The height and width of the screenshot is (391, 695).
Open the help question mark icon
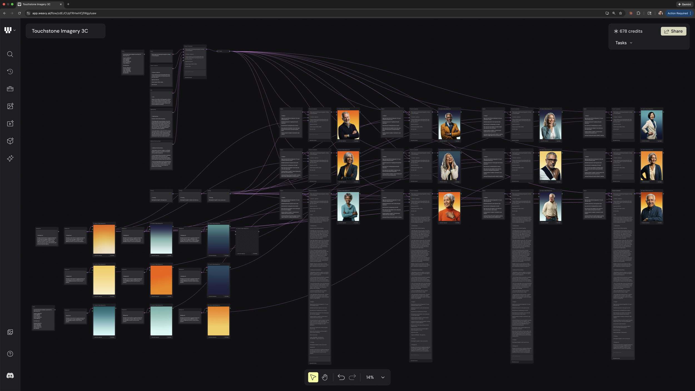10,354
